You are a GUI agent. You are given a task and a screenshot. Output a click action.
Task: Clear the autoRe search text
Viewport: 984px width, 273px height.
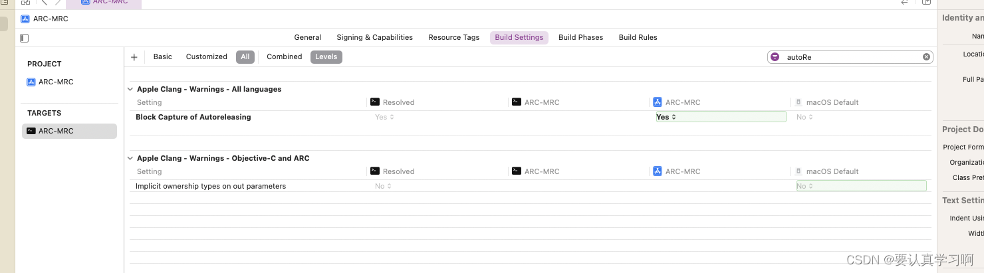point(926,57)
